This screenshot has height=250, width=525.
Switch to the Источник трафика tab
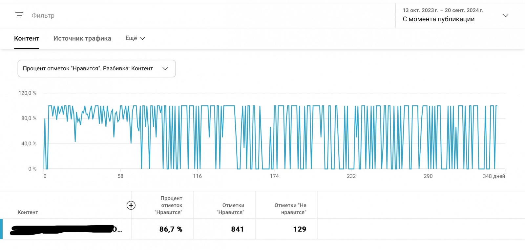[x=82, y=38]
